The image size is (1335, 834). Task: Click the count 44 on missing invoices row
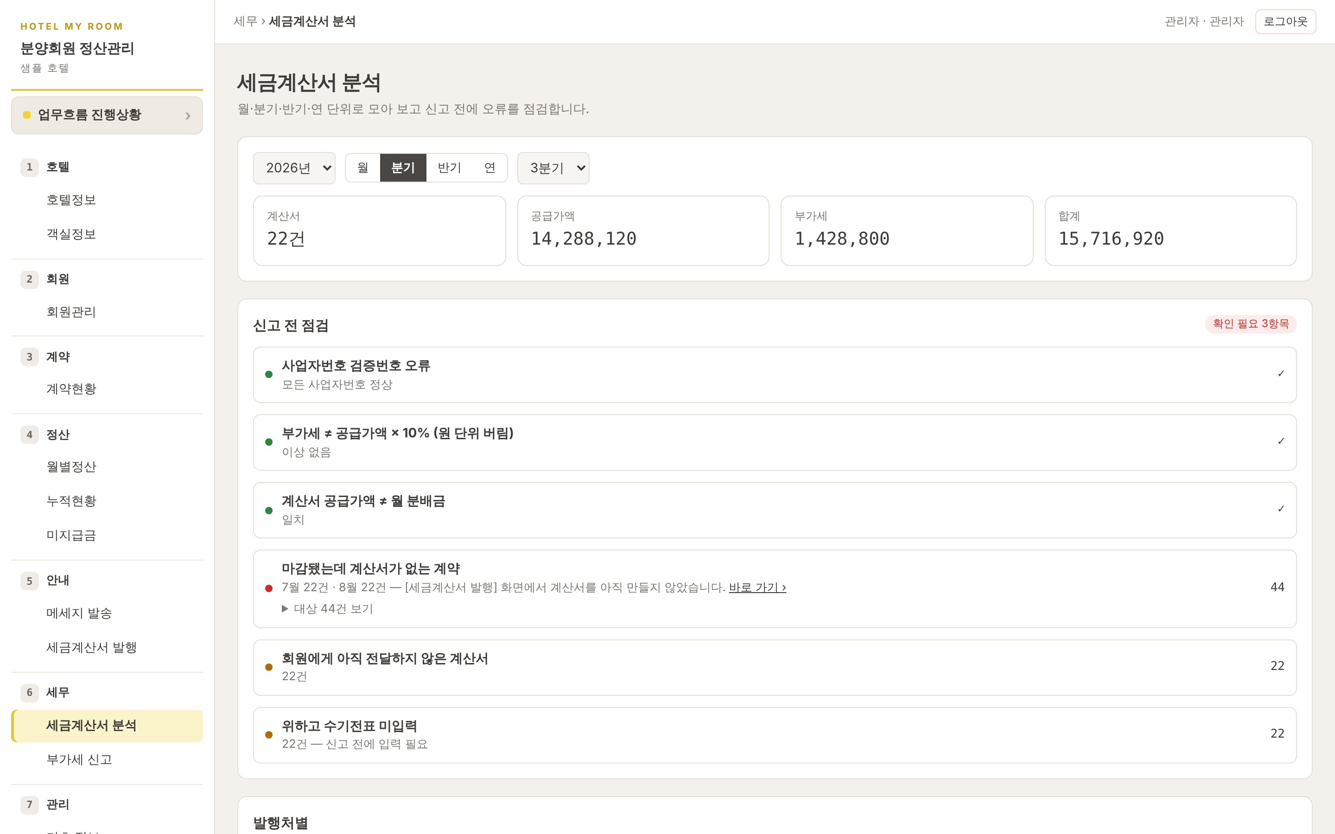1277,588
